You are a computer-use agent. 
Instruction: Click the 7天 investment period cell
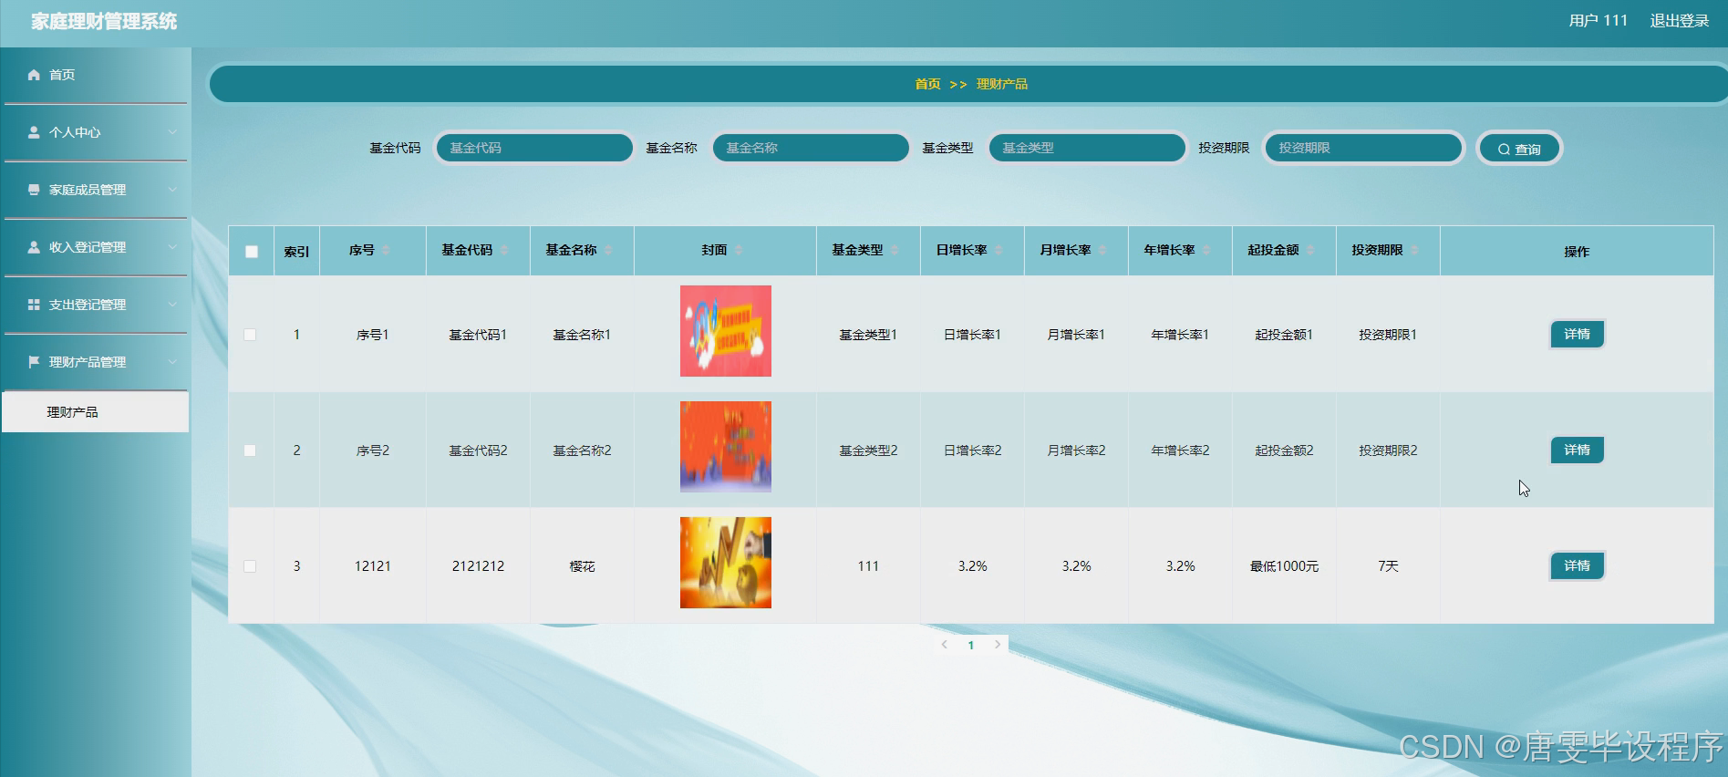click(x=1388, y=566)
